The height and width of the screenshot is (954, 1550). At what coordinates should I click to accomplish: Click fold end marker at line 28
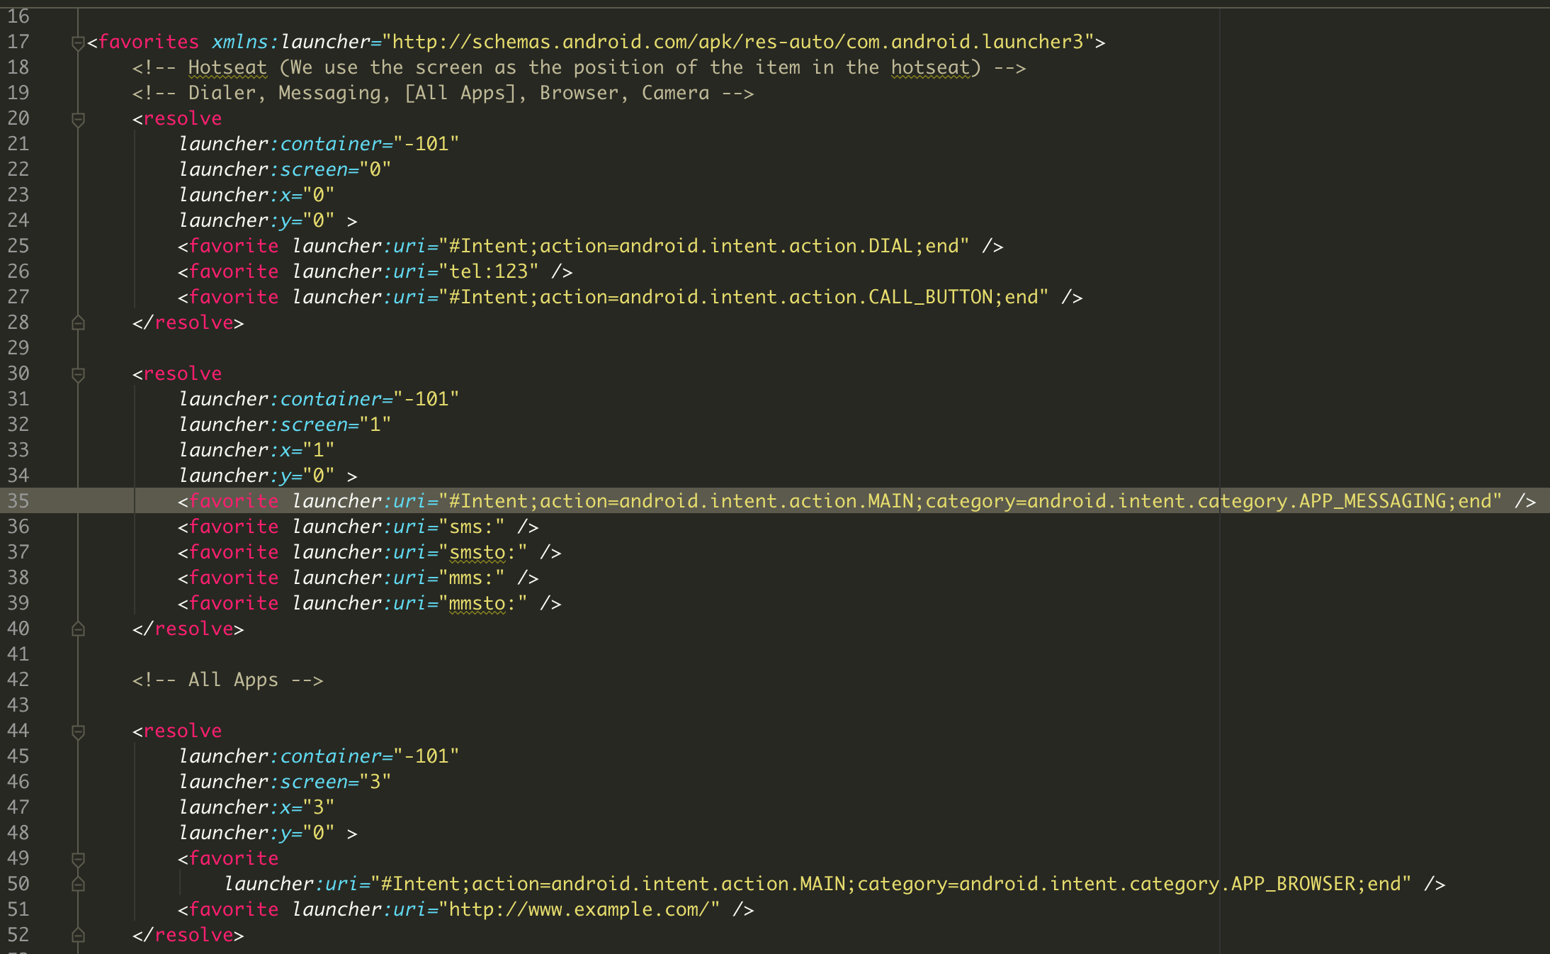78,323
